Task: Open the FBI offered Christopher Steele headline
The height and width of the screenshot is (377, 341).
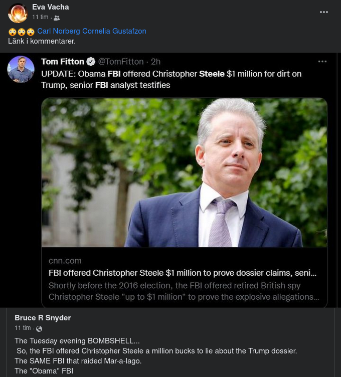Action: tap(183, 273)
